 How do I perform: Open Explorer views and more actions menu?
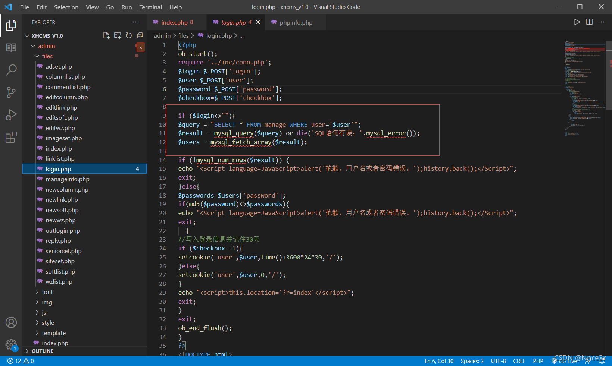(x=136, y=22)
